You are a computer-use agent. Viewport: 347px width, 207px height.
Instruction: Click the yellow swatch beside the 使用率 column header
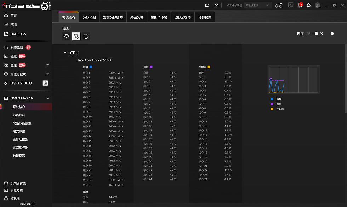click(209, 67)
